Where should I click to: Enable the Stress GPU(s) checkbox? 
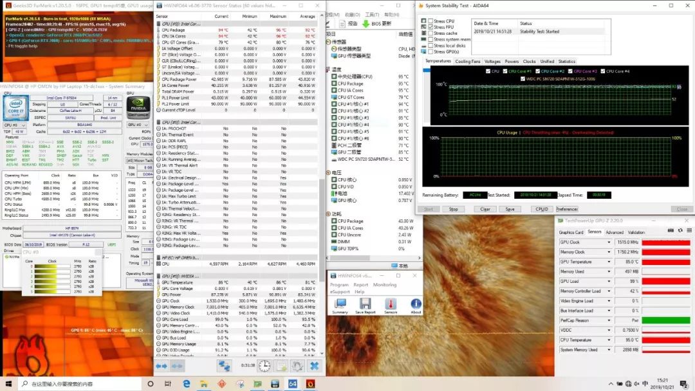(430, 51)
